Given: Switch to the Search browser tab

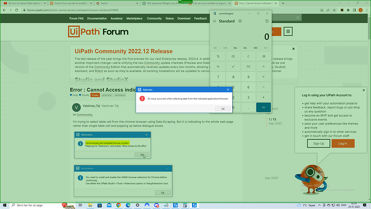Looking at the screenshot, I should click(117, 3).
